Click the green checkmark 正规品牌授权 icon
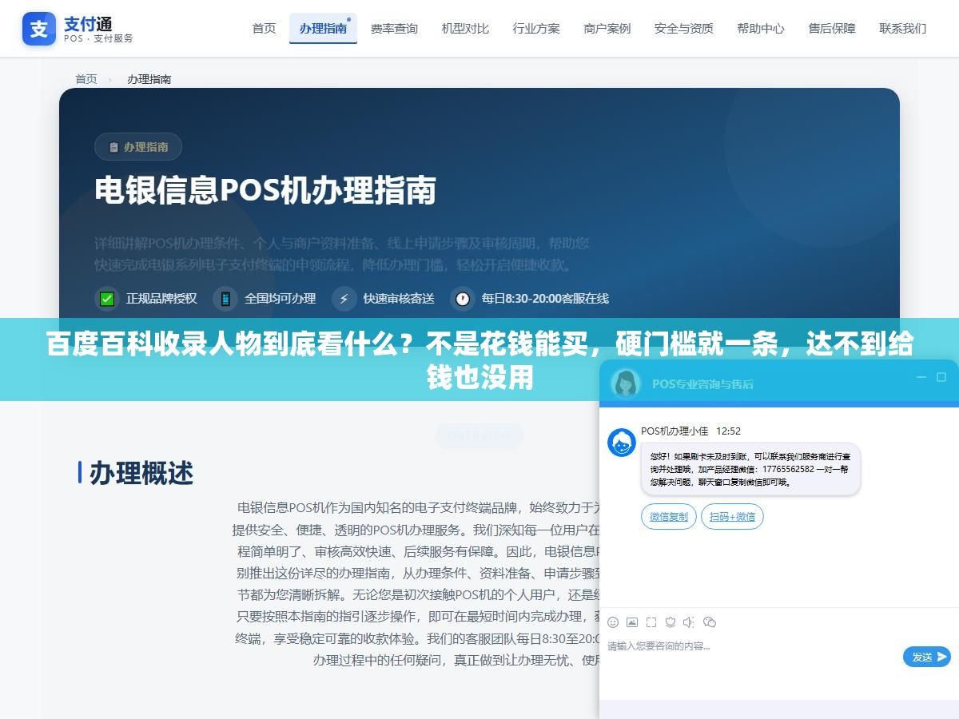Image resolution: width=959 pixels, height=719 pixels. point(106,298)
